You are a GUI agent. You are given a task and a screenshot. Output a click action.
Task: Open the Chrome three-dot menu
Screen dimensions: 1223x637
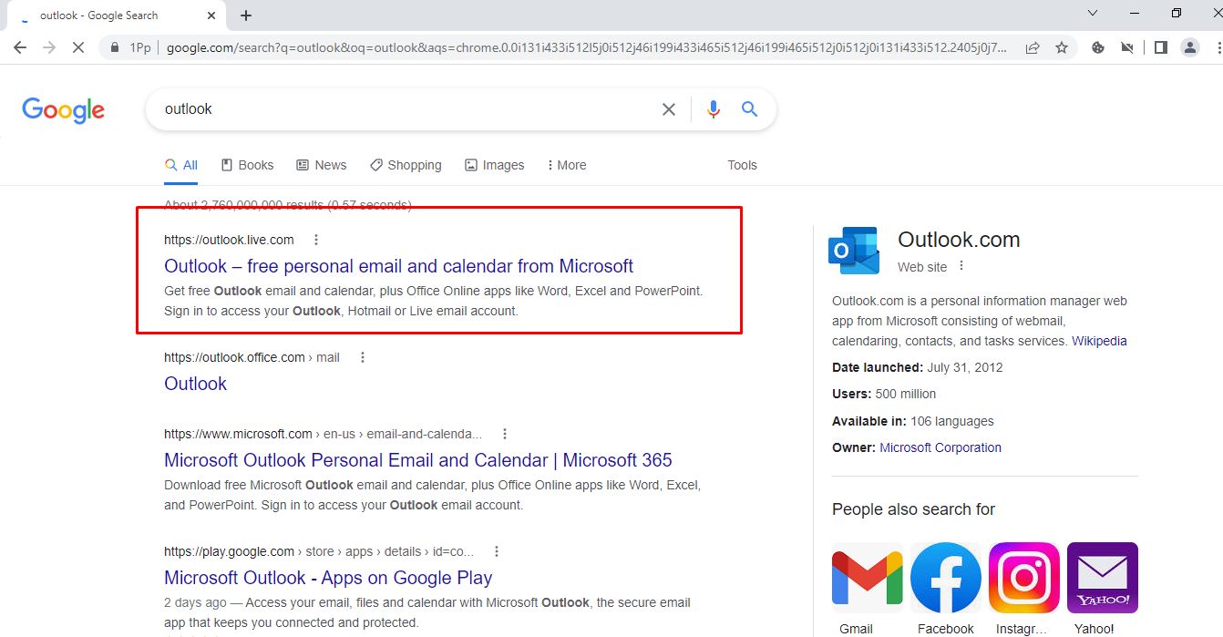pyautogui.click(x=1218, y=47)
